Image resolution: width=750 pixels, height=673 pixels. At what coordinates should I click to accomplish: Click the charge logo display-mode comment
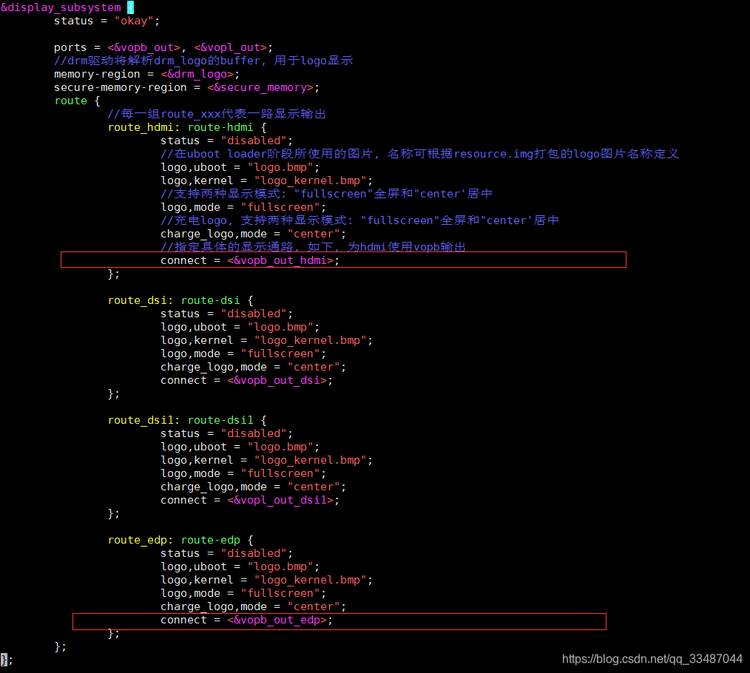[359, 220]
